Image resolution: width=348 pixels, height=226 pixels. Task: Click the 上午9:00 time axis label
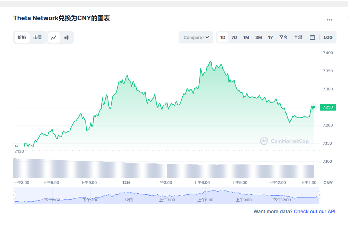click(x=239, y=183)
